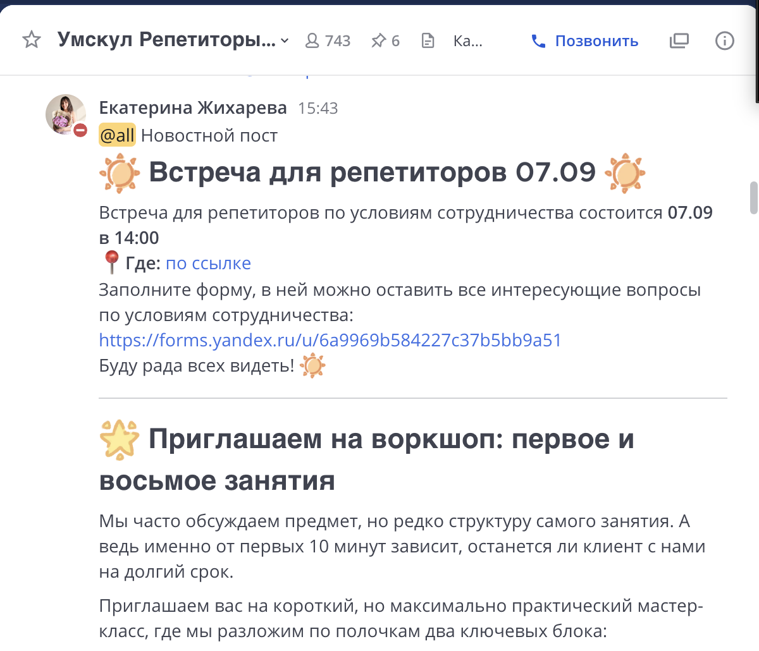This screenshot has width=759, height=651.
Task: Open Екатерина Жихарева's avatar profile
Action: (66, 114)
